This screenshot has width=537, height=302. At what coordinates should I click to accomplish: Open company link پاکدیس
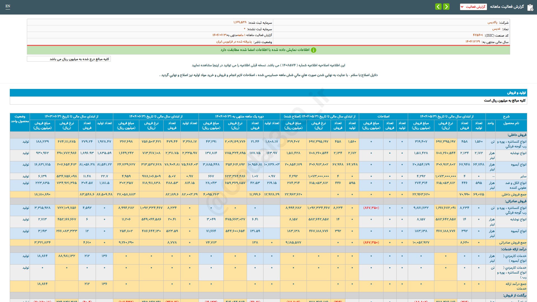click(492, 22)
